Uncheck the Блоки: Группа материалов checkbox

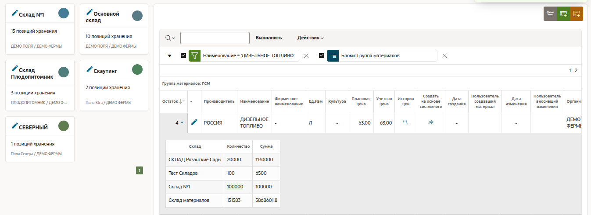[322, 56]
